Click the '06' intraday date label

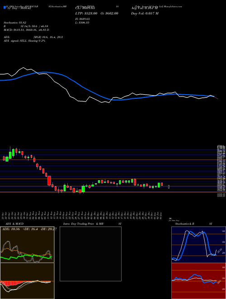tap(170, 218)
